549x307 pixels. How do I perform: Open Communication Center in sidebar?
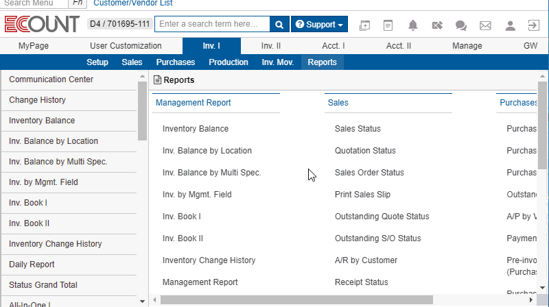[x=69, y=79]
